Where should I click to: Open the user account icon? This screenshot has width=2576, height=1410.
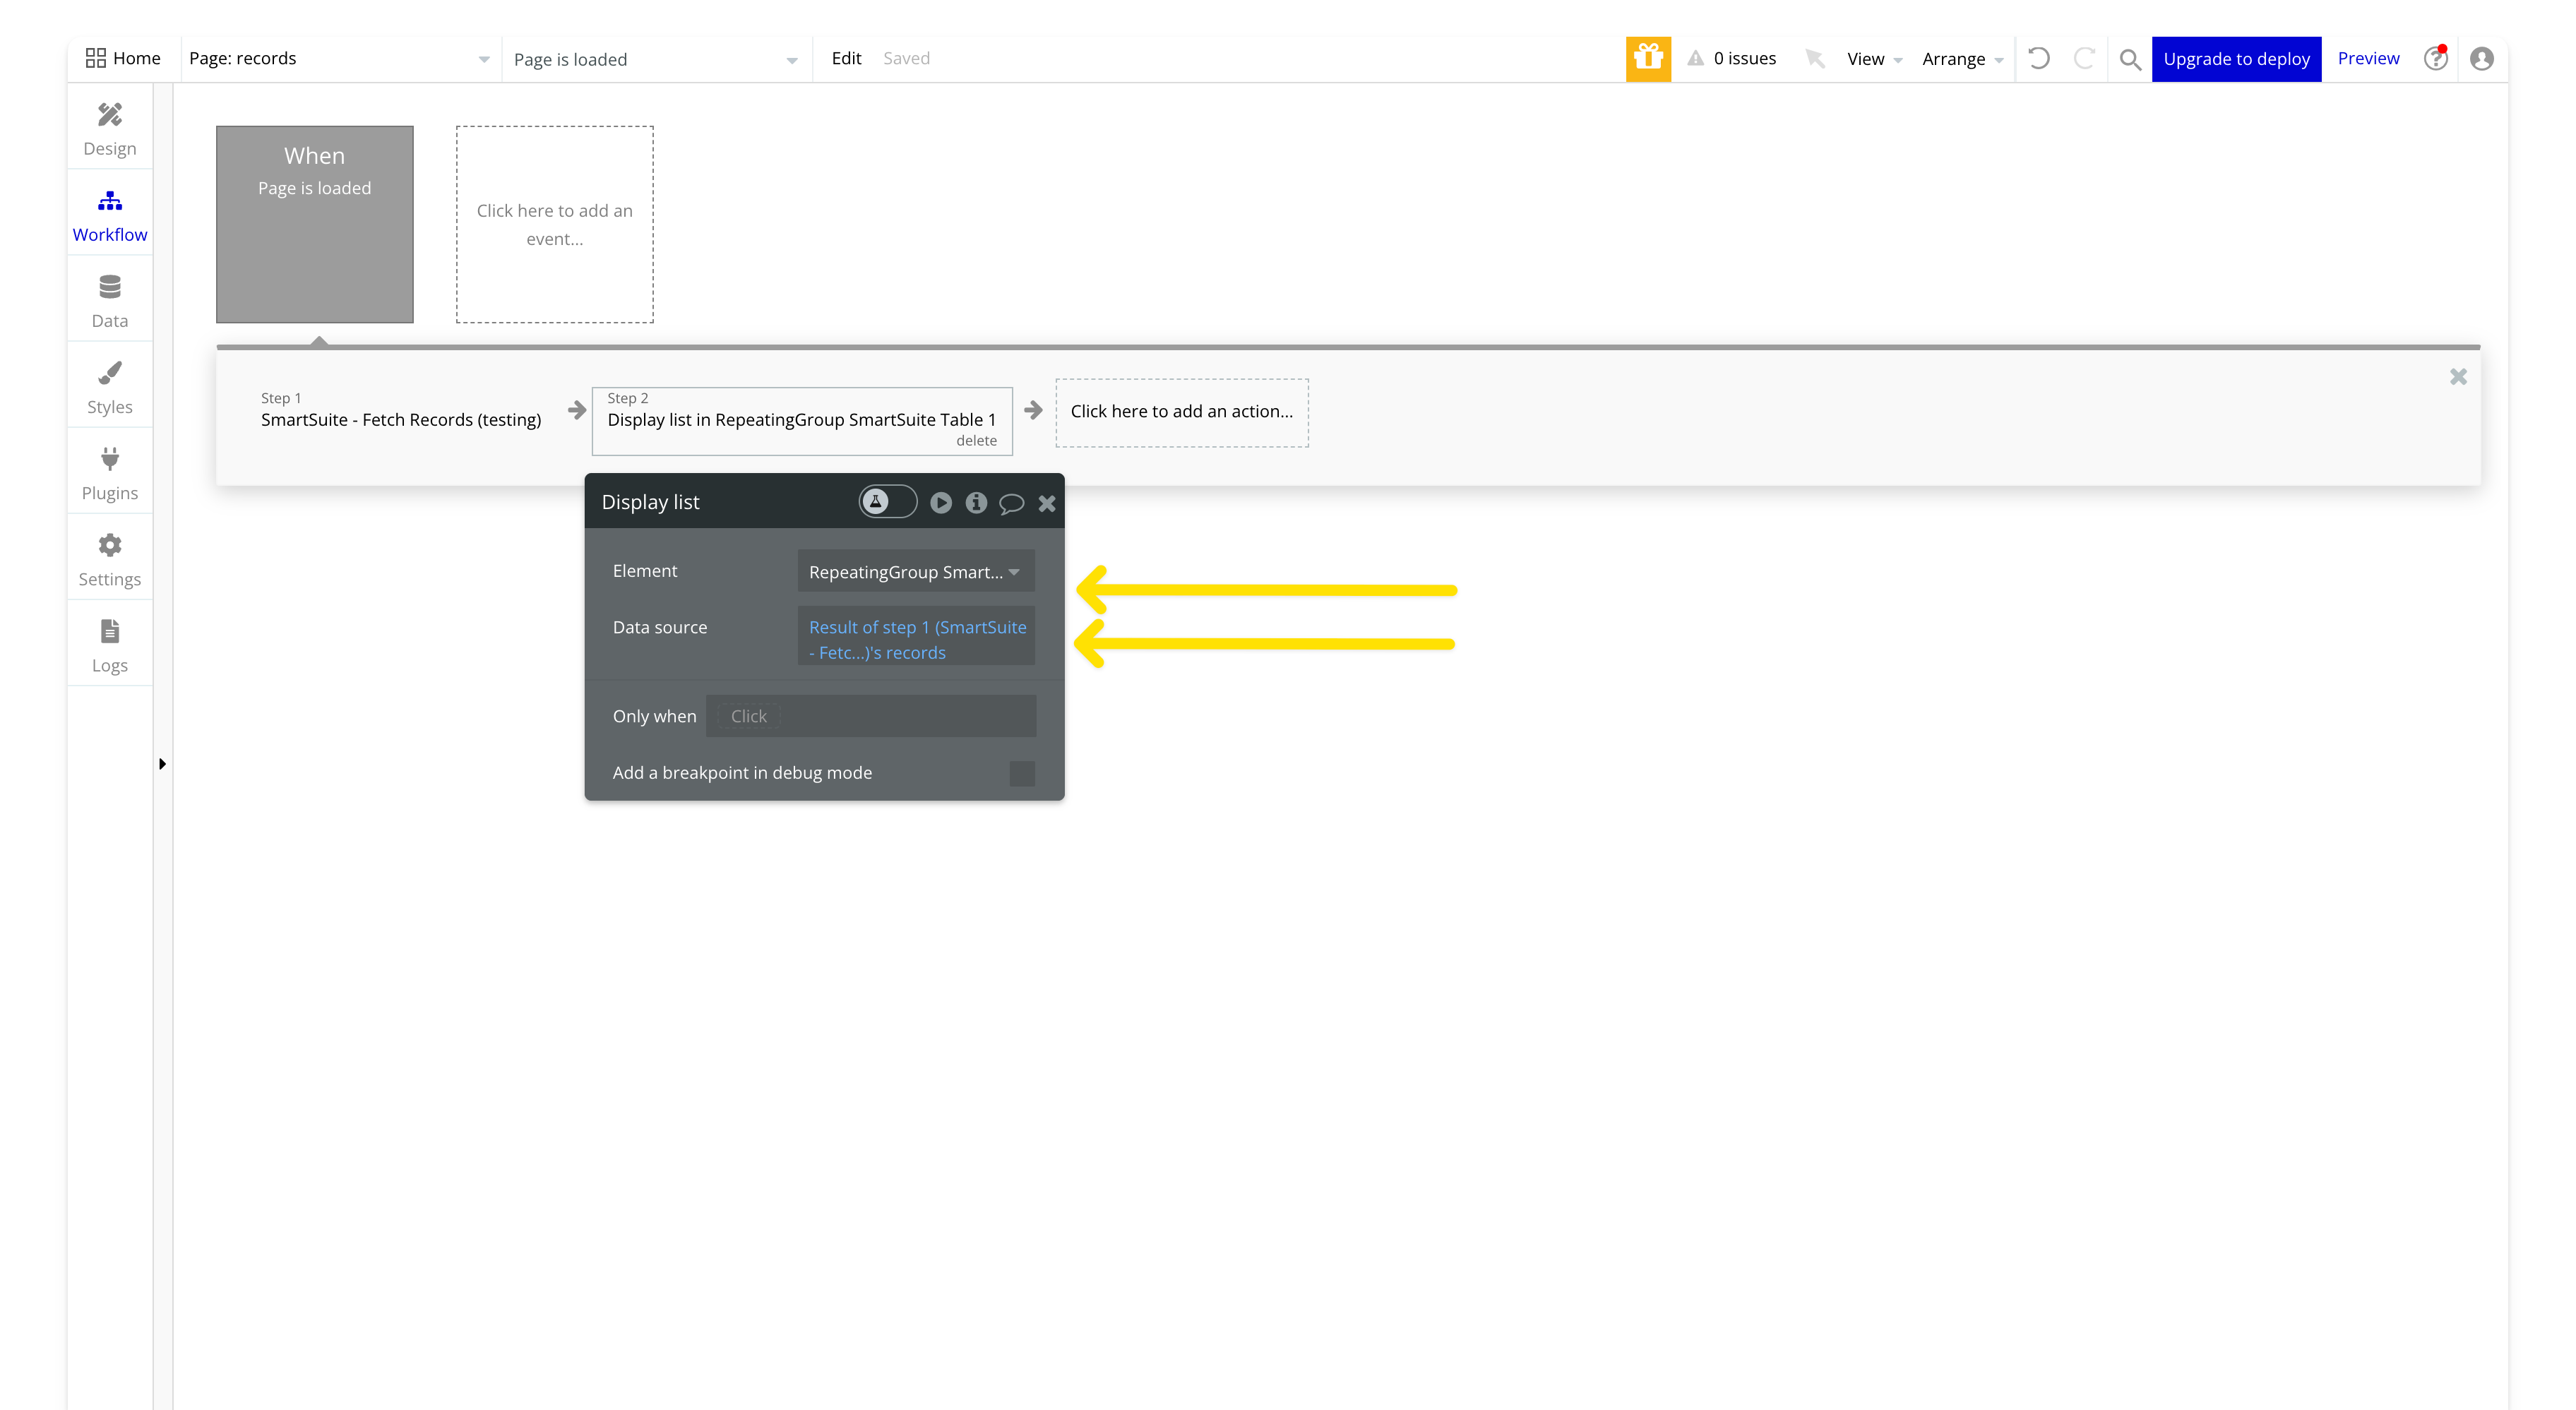(x=2481, y=59)
